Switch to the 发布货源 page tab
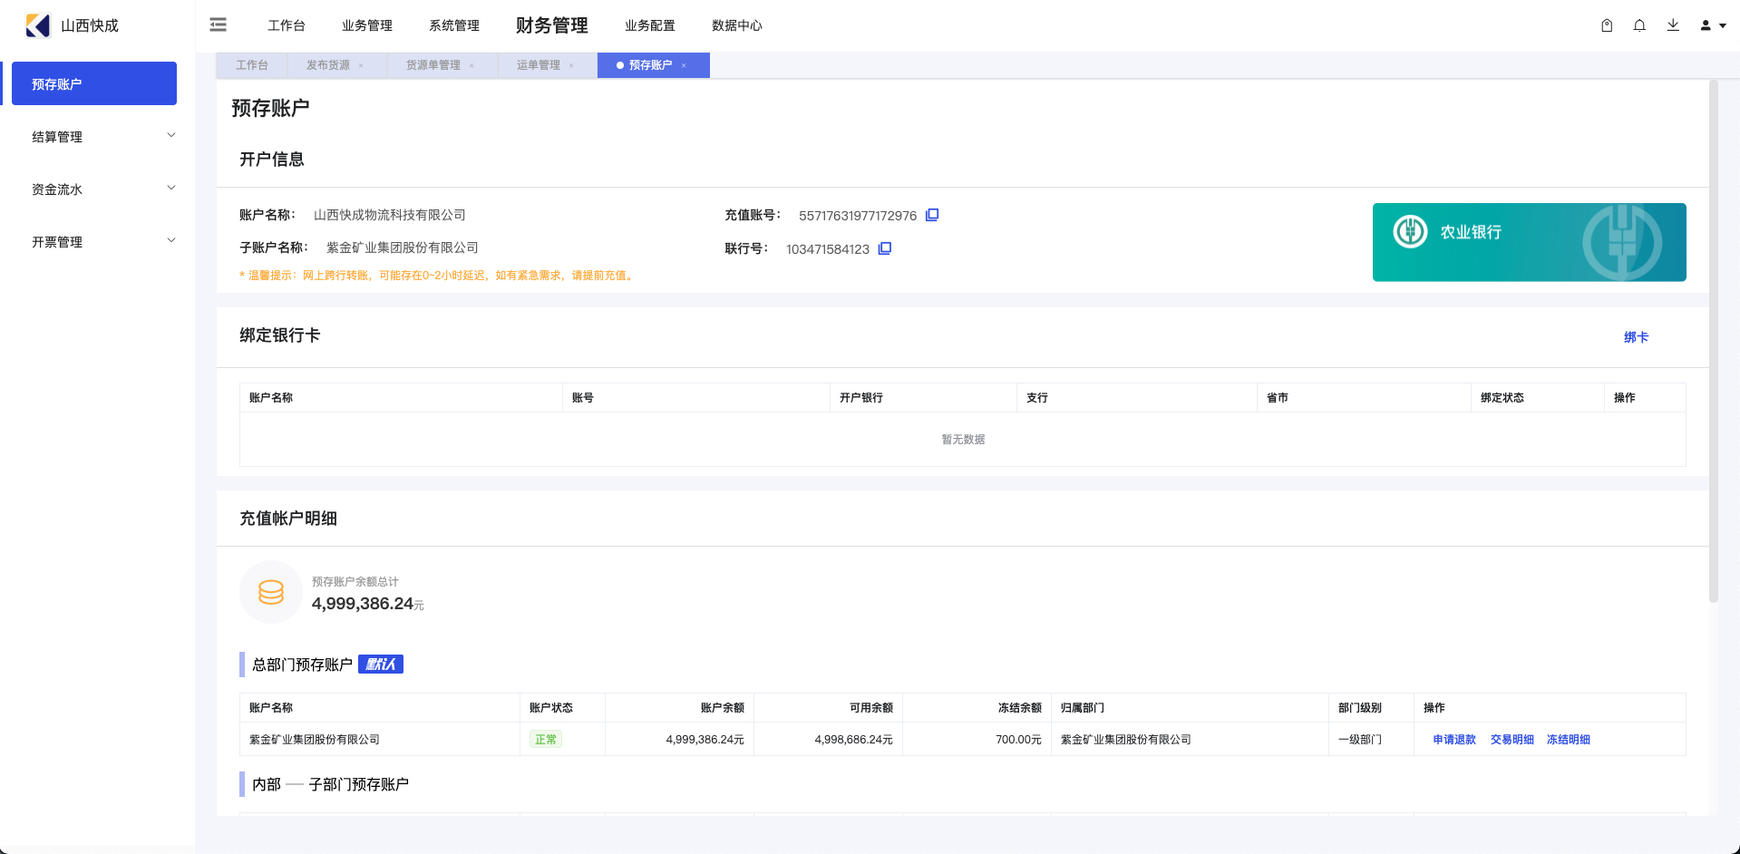Image resolution: width=1740 pixels, height=854 pixels. 328,65
